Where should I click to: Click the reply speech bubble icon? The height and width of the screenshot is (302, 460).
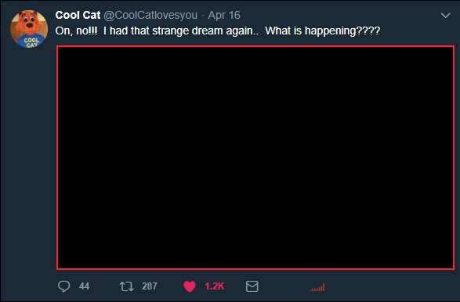point(63,286)
